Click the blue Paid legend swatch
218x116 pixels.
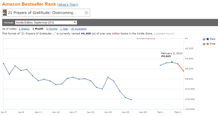(x=208, y=39)
